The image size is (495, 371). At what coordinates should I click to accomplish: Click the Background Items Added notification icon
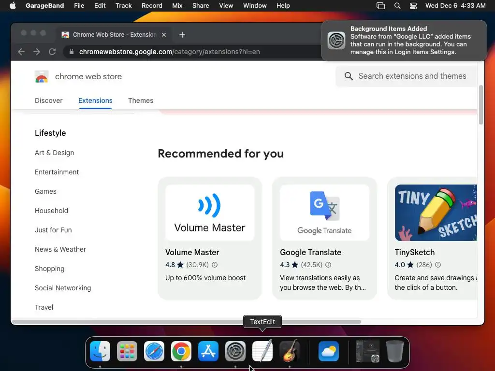[x=336, y=41]
